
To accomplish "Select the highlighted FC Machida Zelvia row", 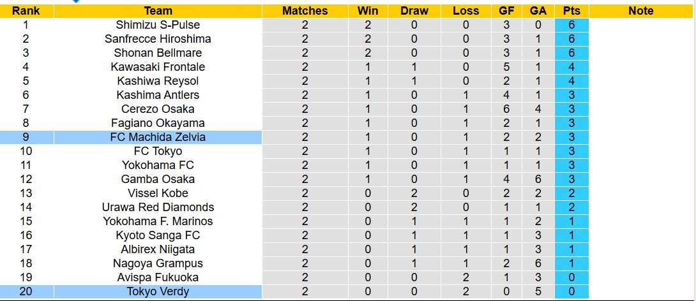I will pos(158,137).
